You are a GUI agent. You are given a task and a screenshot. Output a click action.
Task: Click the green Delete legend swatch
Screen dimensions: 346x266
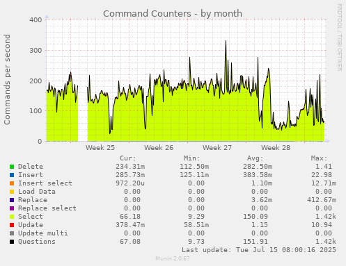click(x=12, y=167)
